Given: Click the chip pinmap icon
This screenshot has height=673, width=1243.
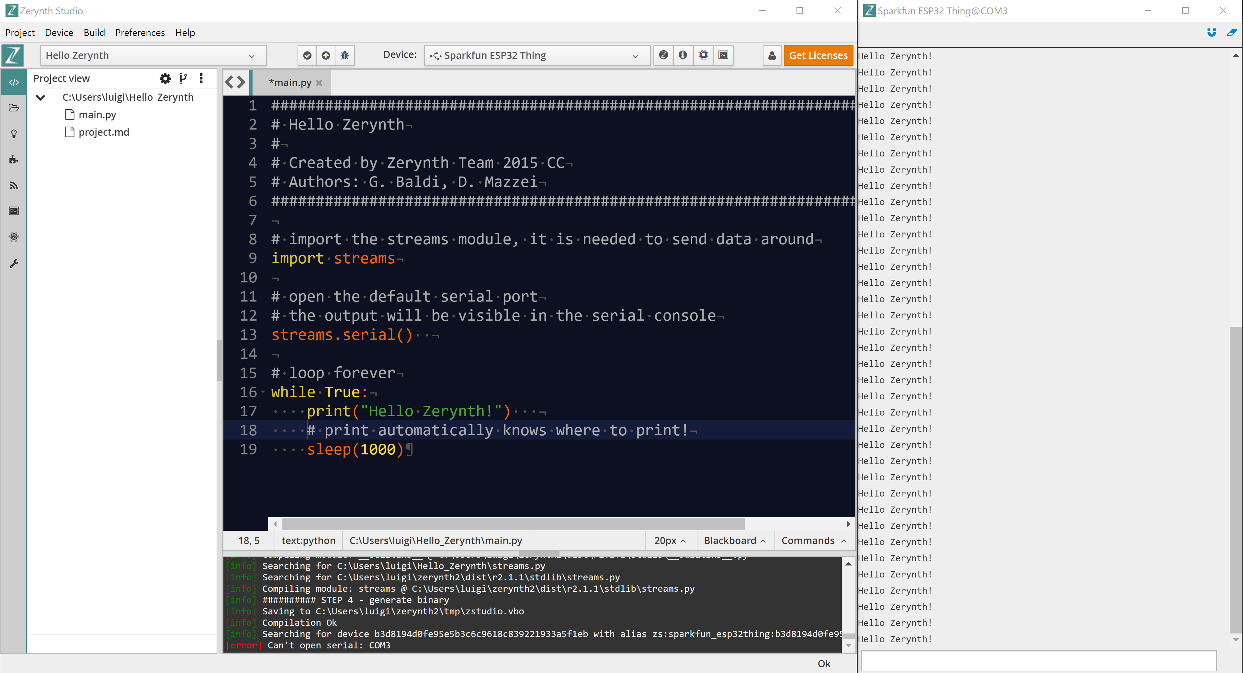Looking at the screenshot, I should (703, 55).
